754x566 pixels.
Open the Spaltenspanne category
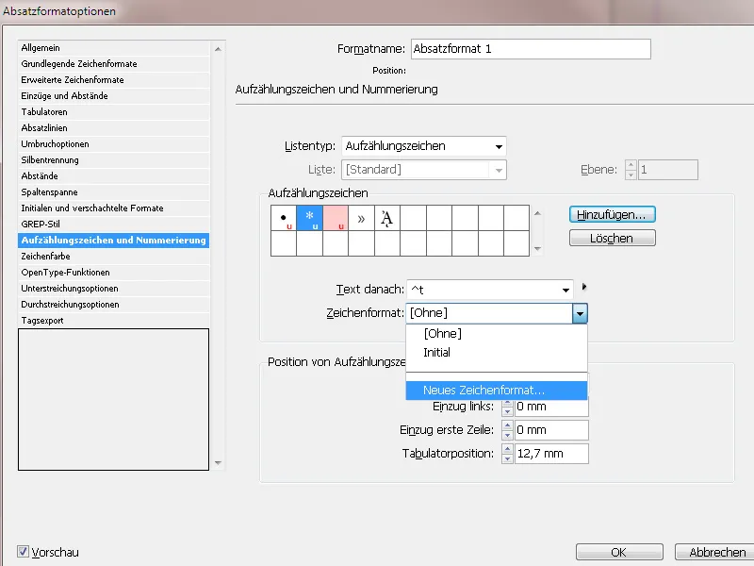click(113, 192)
